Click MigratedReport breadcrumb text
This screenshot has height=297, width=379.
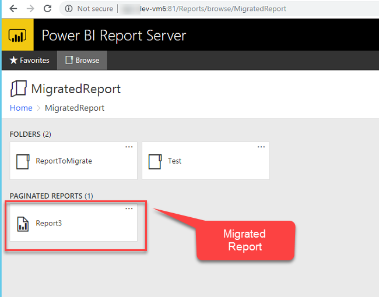pyautogui.click(x=75, y=108)
